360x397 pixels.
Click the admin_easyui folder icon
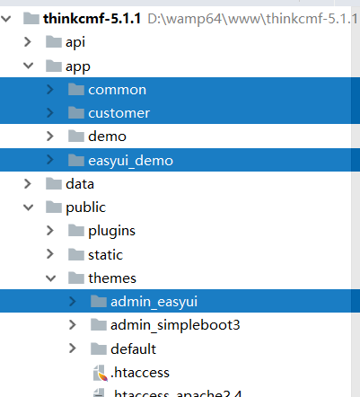point(99,301)
